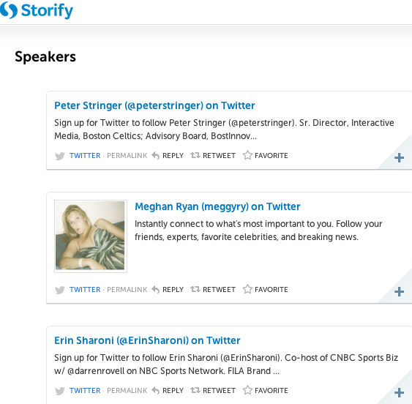Favorite the Meghan Ryan post
Viewport: 412px width, 404px height.
[x=265, y=289]
